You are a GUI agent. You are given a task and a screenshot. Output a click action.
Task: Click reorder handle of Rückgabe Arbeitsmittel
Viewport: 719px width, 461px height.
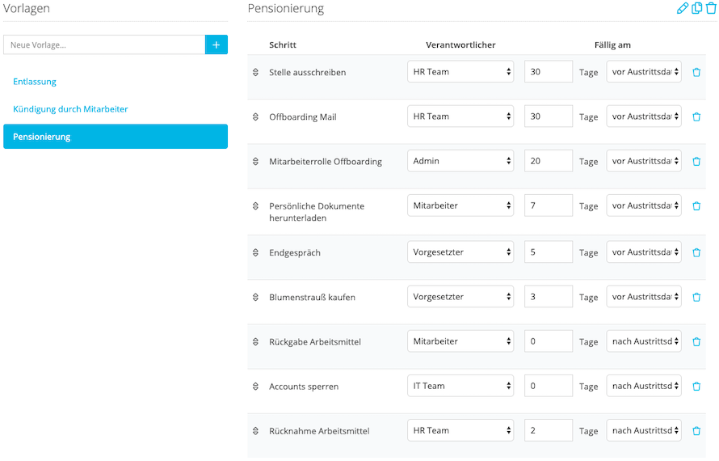click(x=255, y=341)
